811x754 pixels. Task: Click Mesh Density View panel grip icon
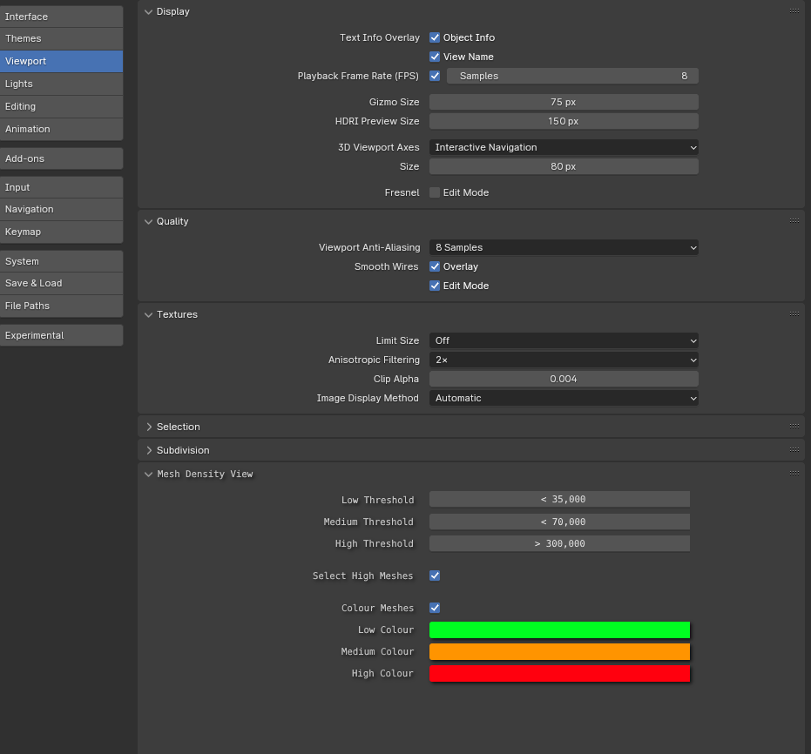[x=794, y=473]
